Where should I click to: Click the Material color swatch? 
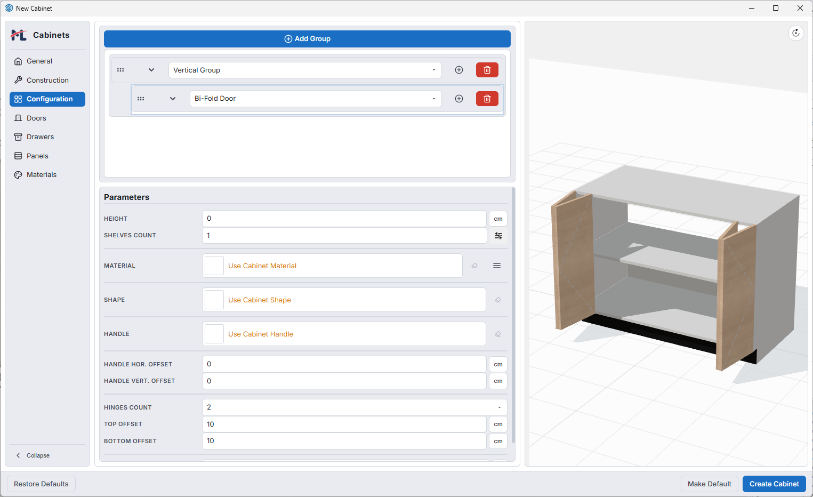214,266
